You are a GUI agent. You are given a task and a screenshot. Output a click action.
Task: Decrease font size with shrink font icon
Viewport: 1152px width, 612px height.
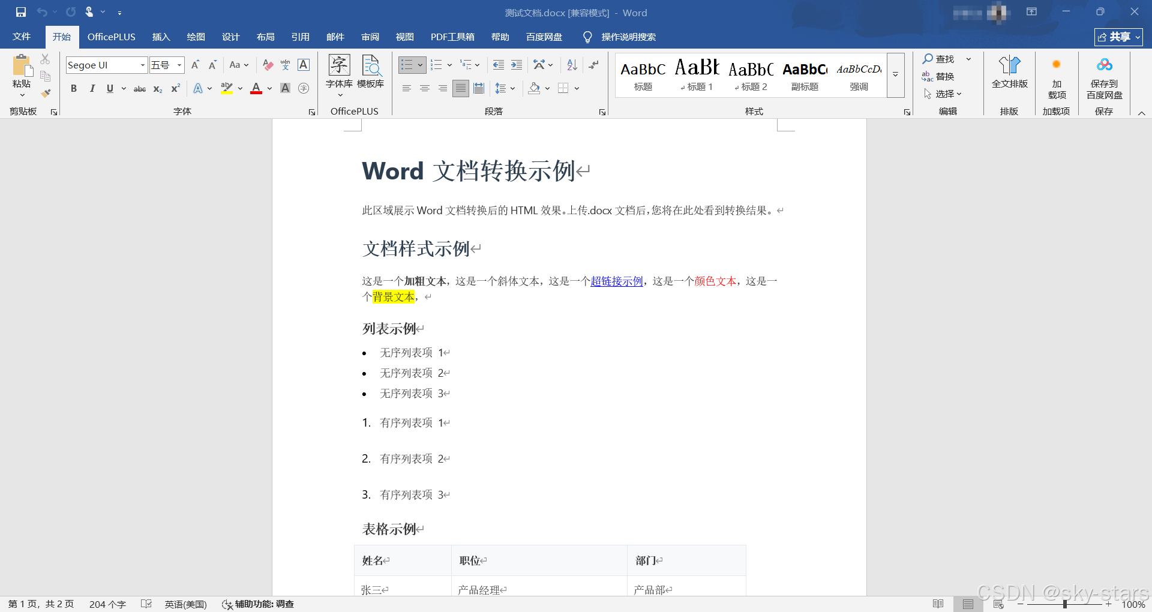click(x=212, y=65)
